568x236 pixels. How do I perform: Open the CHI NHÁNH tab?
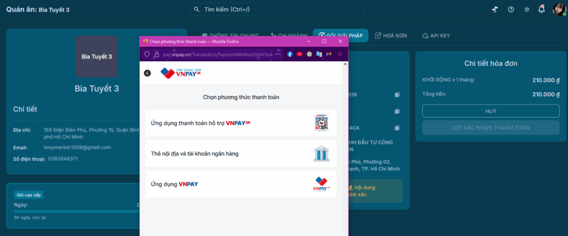pos(289,36)
